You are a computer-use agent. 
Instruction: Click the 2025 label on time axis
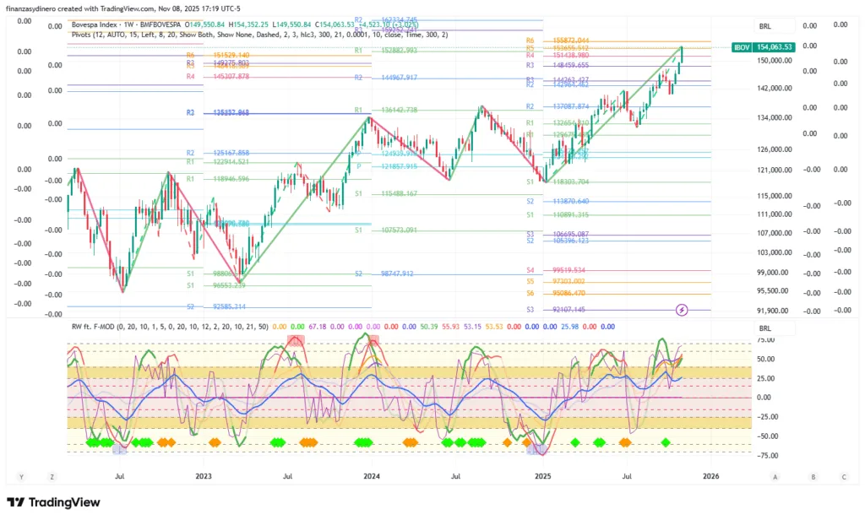tap(543, 477)
